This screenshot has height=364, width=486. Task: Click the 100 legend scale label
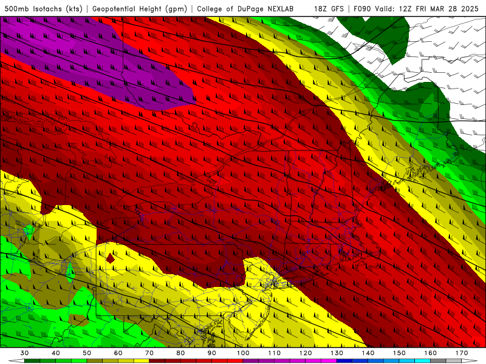(x=243, y=353)
